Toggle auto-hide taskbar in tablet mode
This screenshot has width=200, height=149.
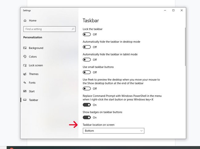click(x=87, y=60)
